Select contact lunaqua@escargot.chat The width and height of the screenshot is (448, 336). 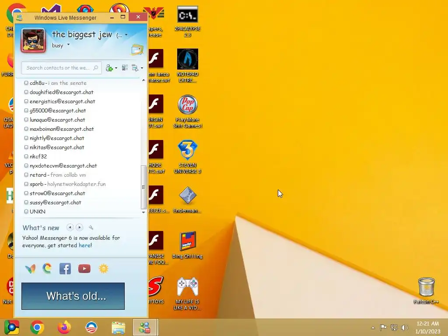pos(54,120)
